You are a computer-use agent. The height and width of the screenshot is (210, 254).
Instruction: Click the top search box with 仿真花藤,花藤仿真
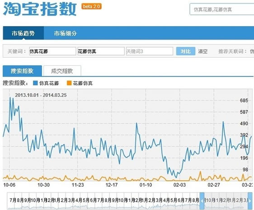pos(222,9)
